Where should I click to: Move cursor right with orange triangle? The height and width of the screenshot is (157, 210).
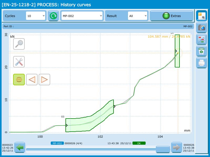(44, 80)
